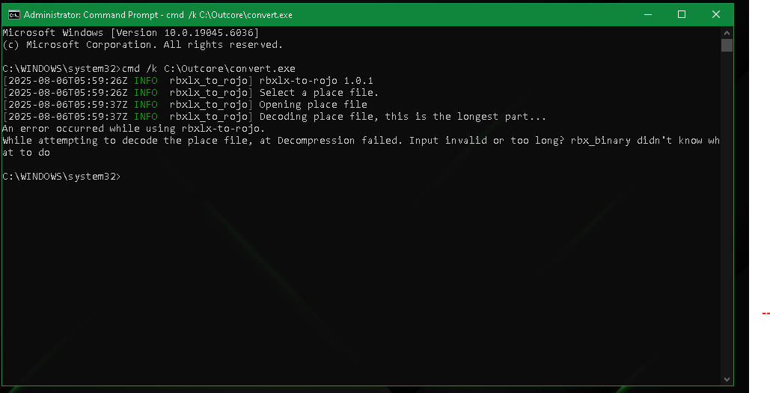Click the "Decoding place file" log message
The width and height of the screenshot is (770, 393).
pyautogui.click(x=403, y=117)
